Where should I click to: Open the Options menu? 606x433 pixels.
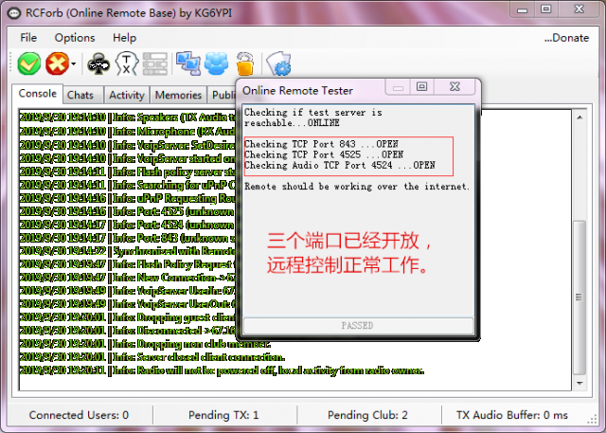click(x=75, y=38)
